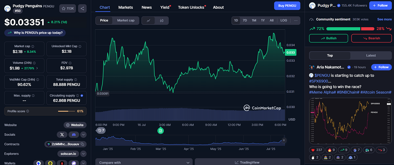
Task: Click the info icon next to Market cap
Action: point(33,46)
